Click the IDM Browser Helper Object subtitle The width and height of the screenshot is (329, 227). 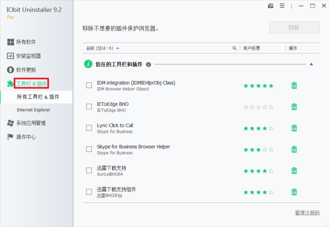pos(123,89)
